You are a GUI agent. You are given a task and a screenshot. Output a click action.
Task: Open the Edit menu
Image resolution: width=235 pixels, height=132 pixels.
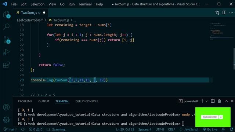pyautogui.click(x=23, y=4)
